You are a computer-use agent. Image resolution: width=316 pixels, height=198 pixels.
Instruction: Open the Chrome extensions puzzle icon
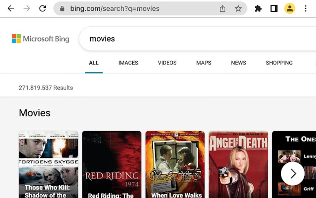(258, 8)
